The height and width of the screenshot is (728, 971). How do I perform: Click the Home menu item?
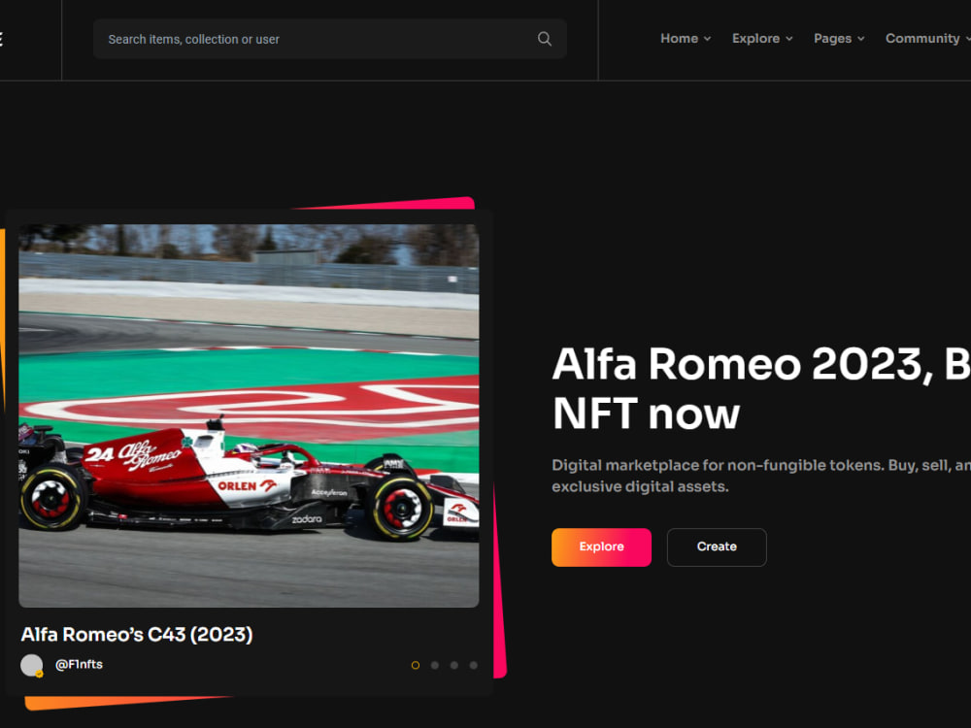678,38
